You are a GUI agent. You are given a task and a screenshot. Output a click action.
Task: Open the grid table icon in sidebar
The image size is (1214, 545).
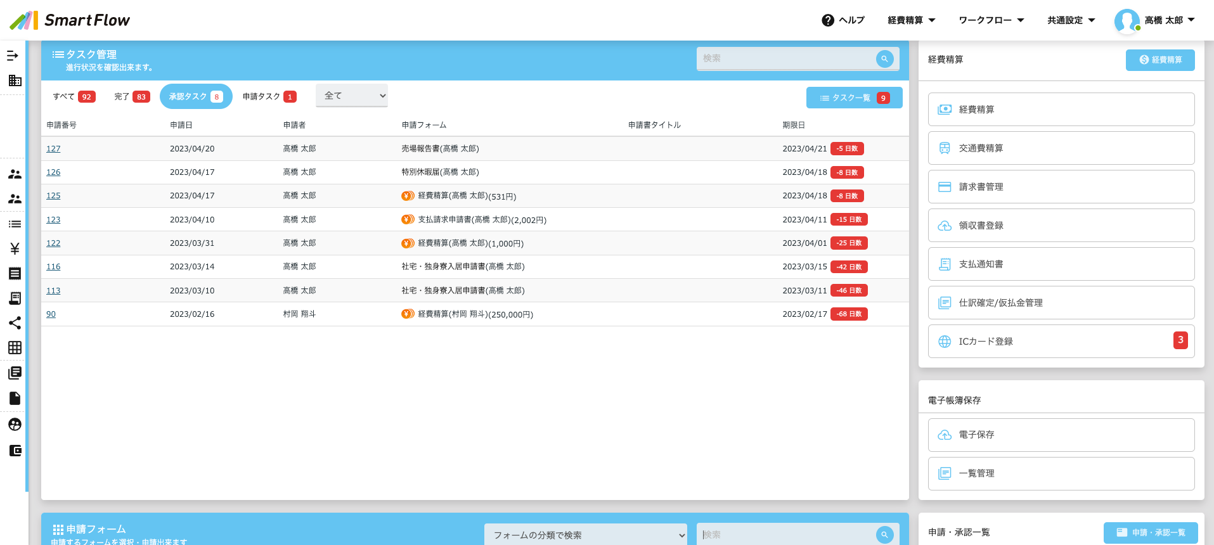click(x=15, y=348)
